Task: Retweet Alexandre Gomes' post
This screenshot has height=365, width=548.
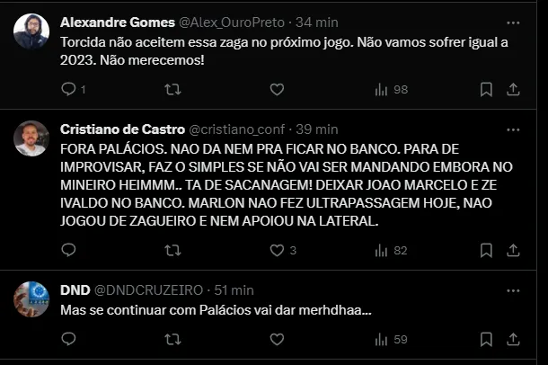Action: pyautogui.click(x=173, y=89)
